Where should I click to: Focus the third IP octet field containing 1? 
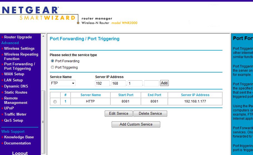click(x=135, y=83)
